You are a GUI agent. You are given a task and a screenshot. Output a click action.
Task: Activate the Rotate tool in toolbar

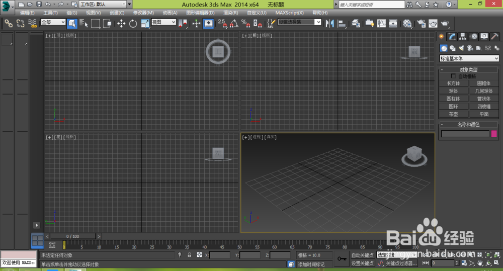pos(133,23)
